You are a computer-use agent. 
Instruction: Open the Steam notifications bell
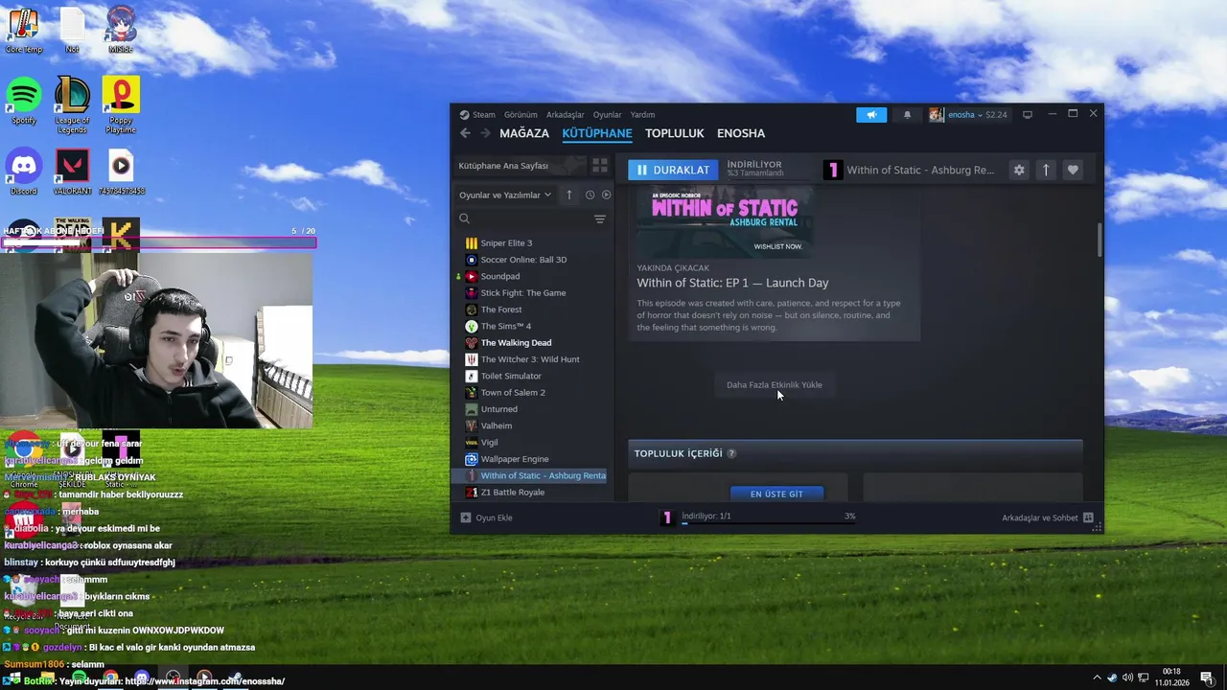907,115
